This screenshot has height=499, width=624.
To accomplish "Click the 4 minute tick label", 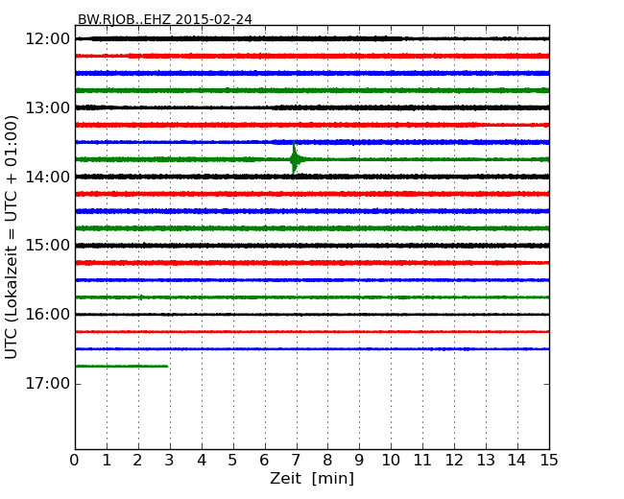I will pos(202,461).
